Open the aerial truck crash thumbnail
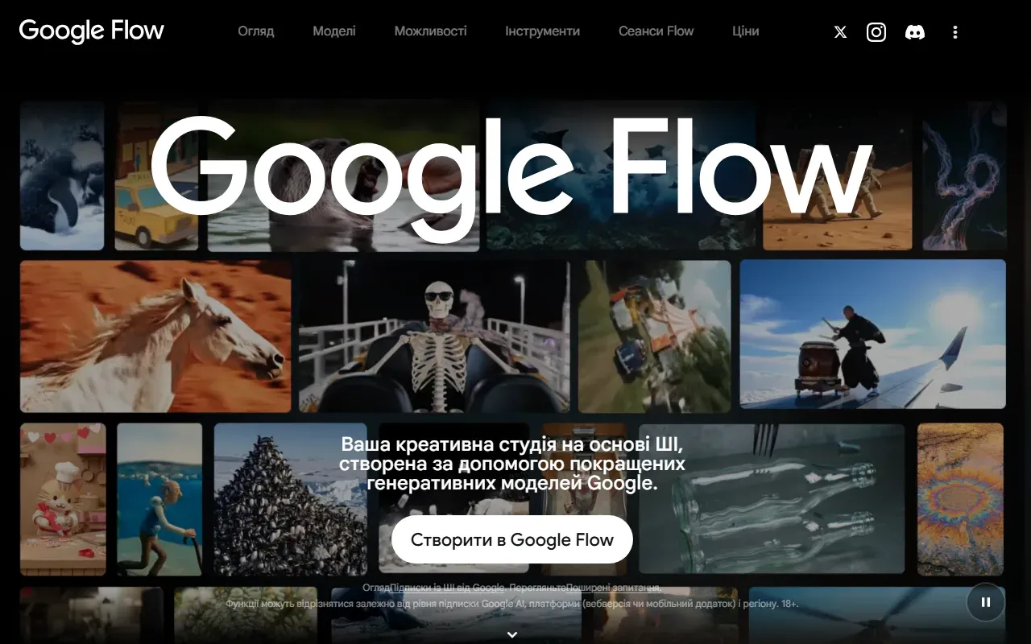Viewport: 1031px width, 644px height. (x=655, y=336)
